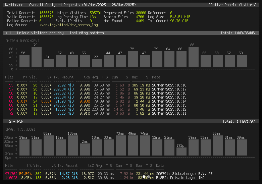
Task: Select the ASN chart bar labeled 172µ
Action: click(x=181, y=151)
